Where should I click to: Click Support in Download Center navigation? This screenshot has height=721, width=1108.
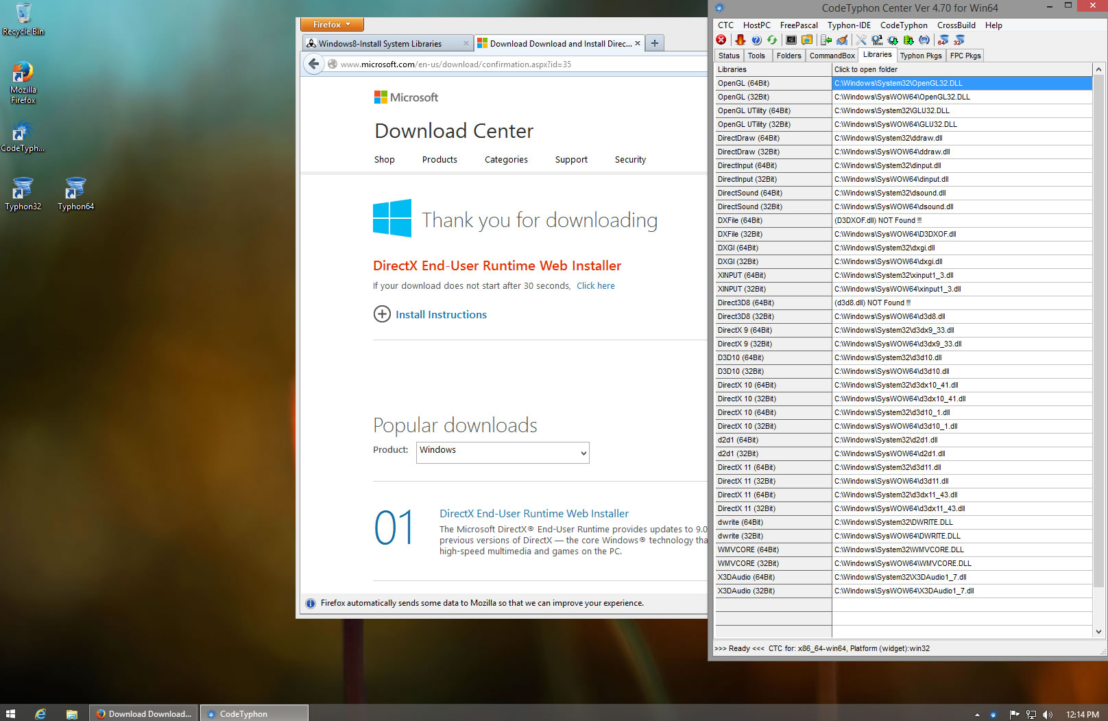pos(571,160)
